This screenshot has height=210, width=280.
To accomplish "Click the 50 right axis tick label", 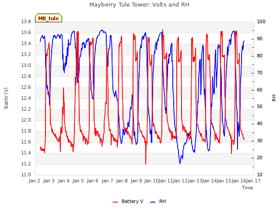I will tap(259, 107).
